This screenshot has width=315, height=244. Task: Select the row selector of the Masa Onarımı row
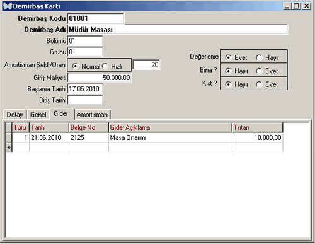click(x=9, y=137)
